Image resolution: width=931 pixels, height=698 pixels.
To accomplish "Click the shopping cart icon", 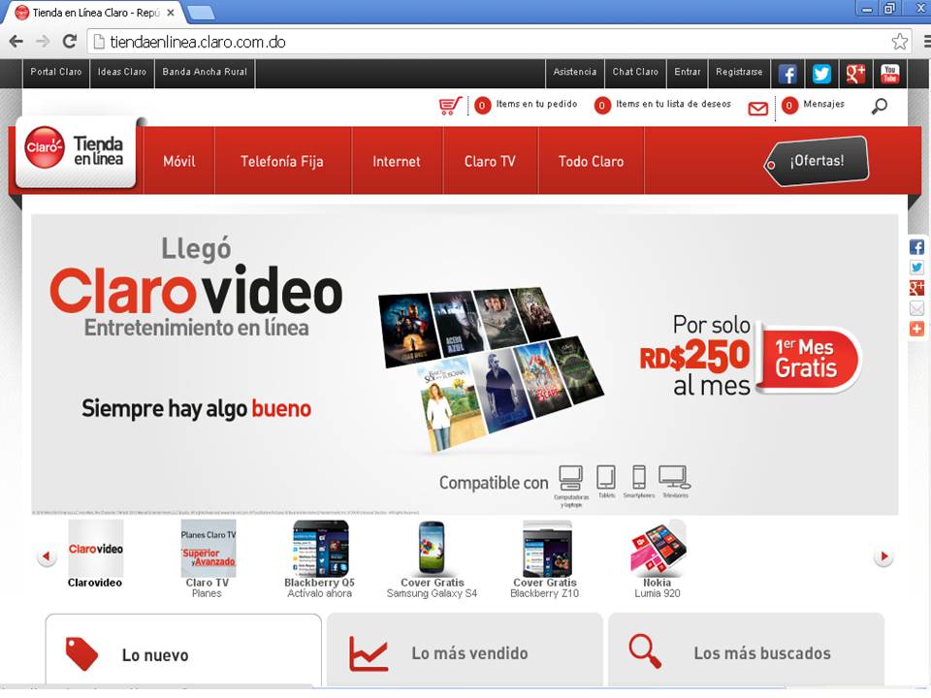I will coord(450,106).
